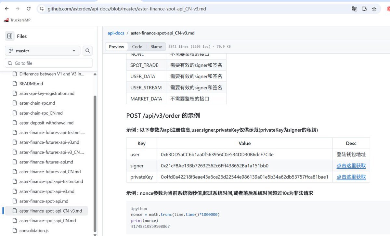Click the install app icon in address bar
This screenshot has width=390, height=236.
pos(364,9)
